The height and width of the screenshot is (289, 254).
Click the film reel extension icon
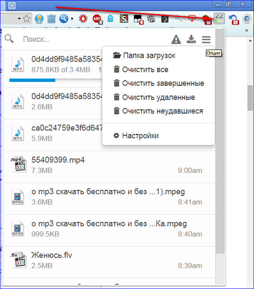coord(151,19)
